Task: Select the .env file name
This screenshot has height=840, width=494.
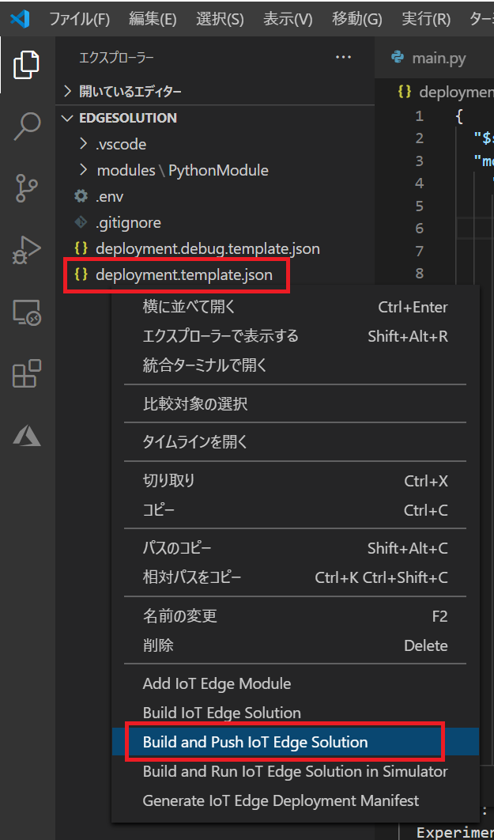Action: pyautogui.click(x=110, y=197)
